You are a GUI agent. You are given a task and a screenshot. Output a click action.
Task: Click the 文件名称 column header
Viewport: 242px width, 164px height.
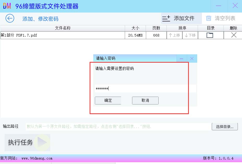pyautogui.click(x=63, y=28)
